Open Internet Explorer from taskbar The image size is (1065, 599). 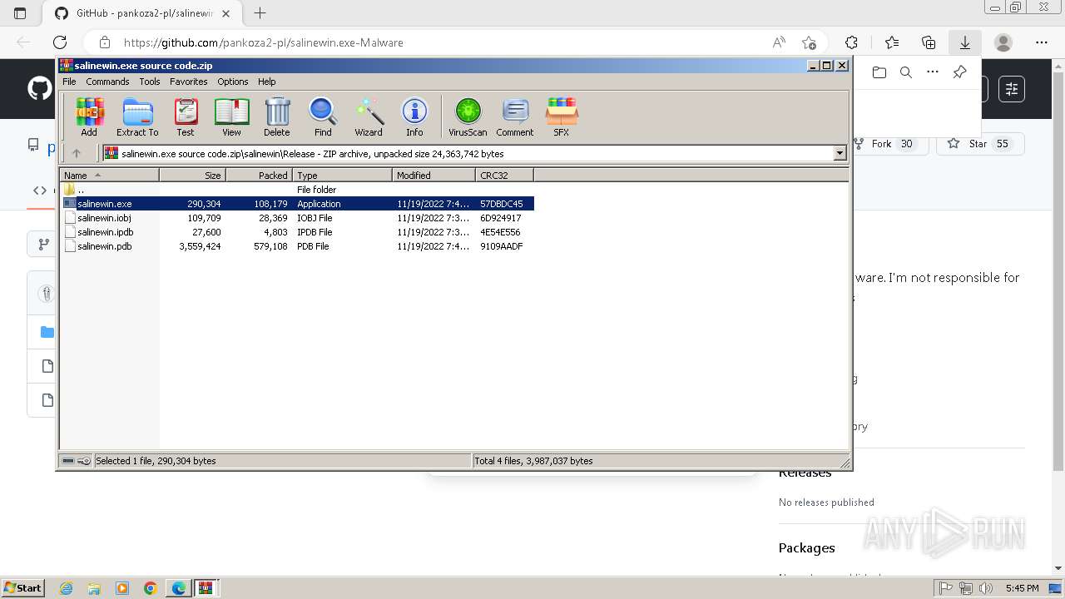[x=66, y=588]
